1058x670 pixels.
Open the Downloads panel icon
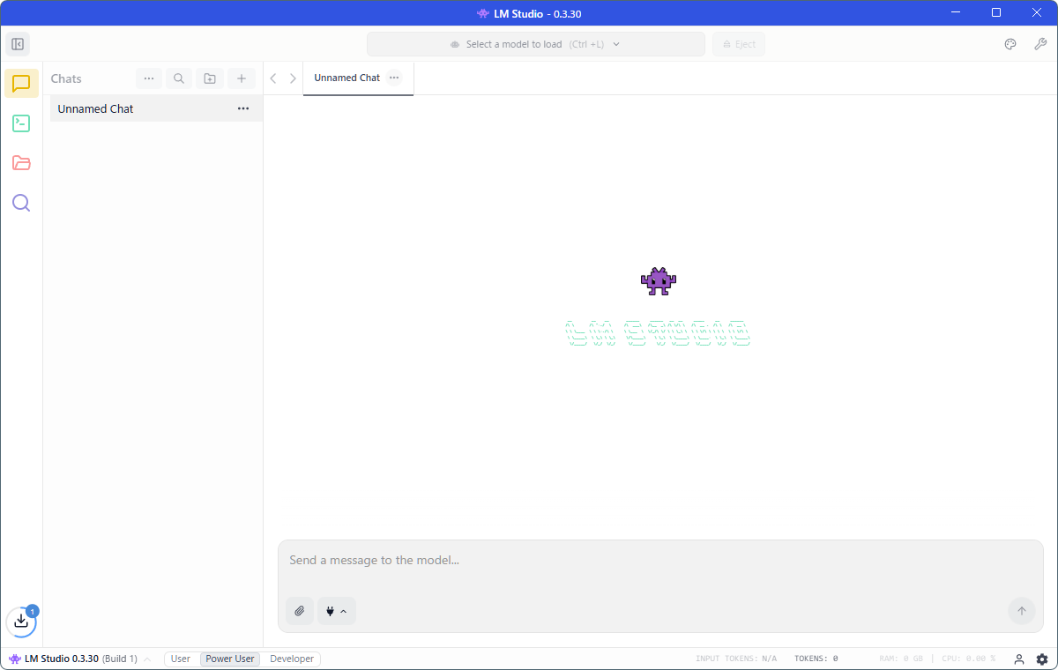(x=21, y=622)
